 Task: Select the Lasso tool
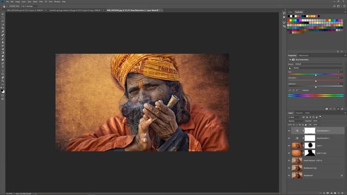point(3,21)
